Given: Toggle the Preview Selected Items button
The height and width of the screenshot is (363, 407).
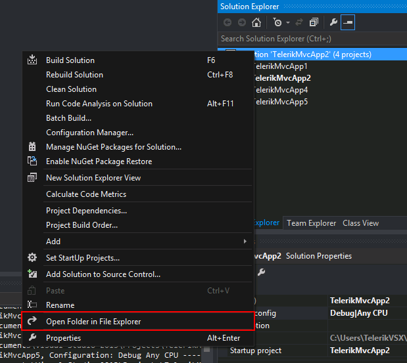Looking at the screenshot, I should pyautogui.click(x=348, y=22).
